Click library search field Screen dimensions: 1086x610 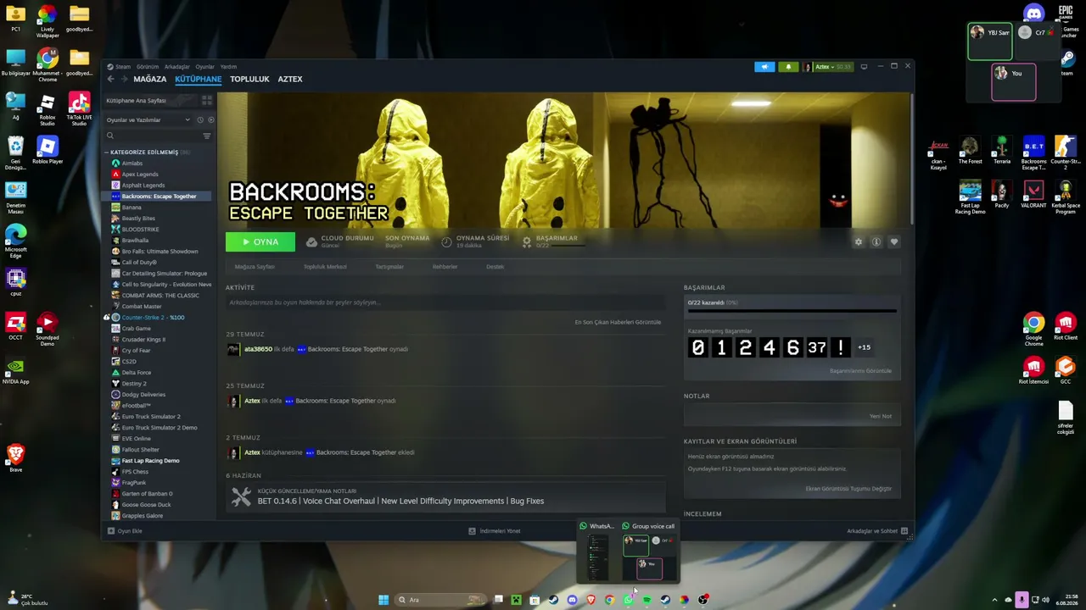tap(153, 136)
